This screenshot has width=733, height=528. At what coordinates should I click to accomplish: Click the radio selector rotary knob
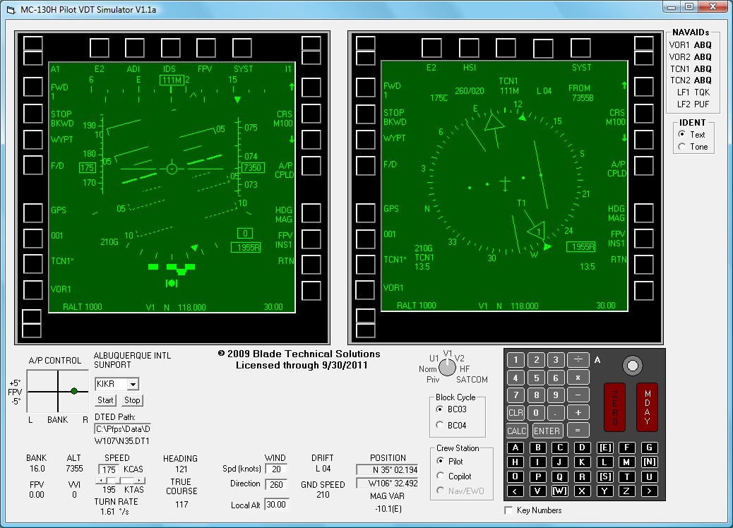[x=447, y=367]
